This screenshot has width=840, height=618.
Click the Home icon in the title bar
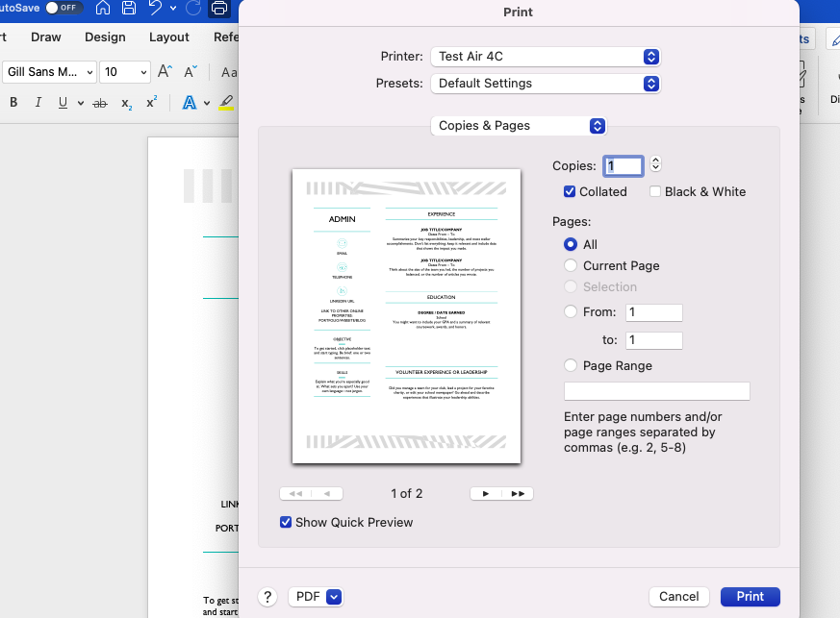pyautogui.click(x=103, y=8)
